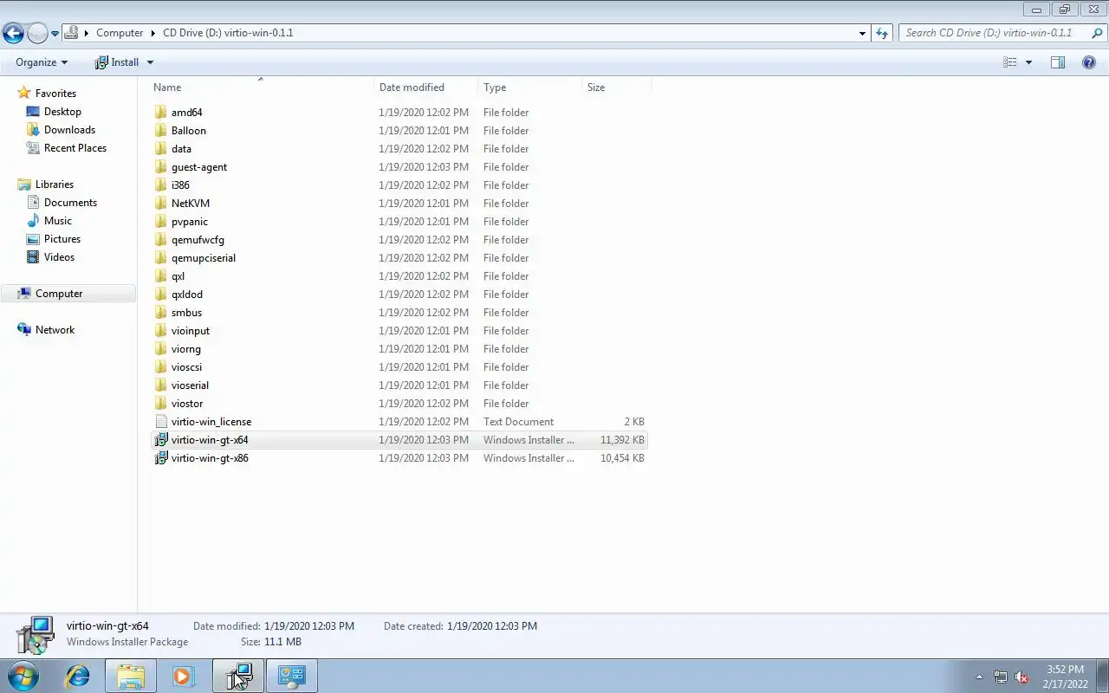Open Documents library

pos(70,203)
